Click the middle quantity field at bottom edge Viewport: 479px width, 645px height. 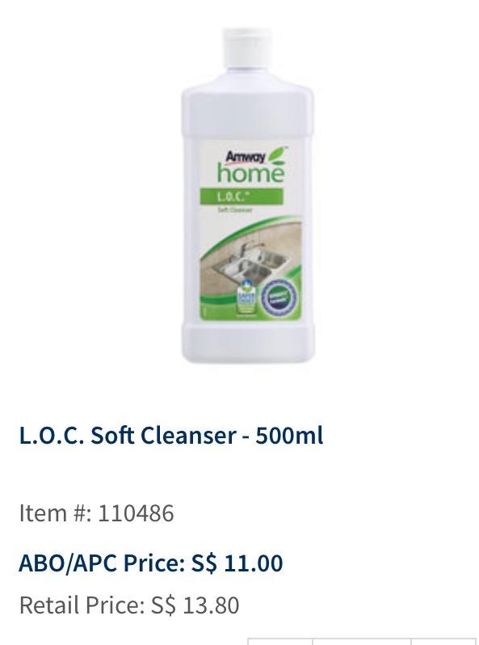pos(362,642)
